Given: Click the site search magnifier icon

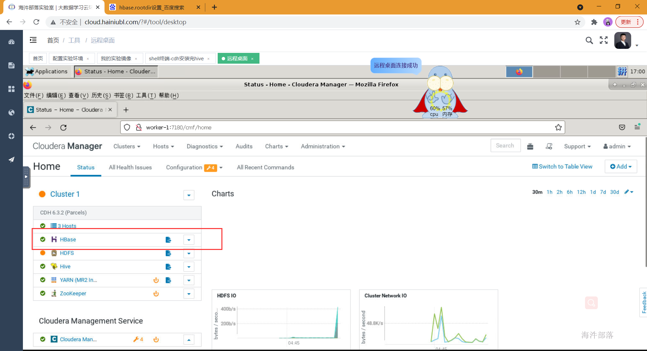Looking at the screenshot, I should [x=589, y=40].
